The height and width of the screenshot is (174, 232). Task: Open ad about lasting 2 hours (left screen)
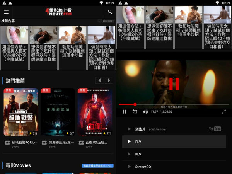click(15, 48)
